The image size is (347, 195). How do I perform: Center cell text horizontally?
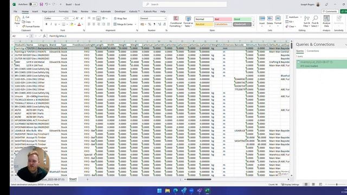tap(94, 24)
